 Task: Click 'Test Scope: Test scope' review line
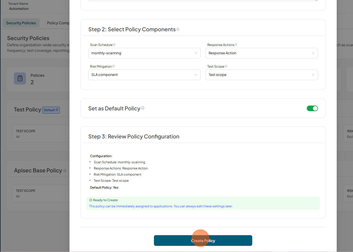tap(111, 181)
